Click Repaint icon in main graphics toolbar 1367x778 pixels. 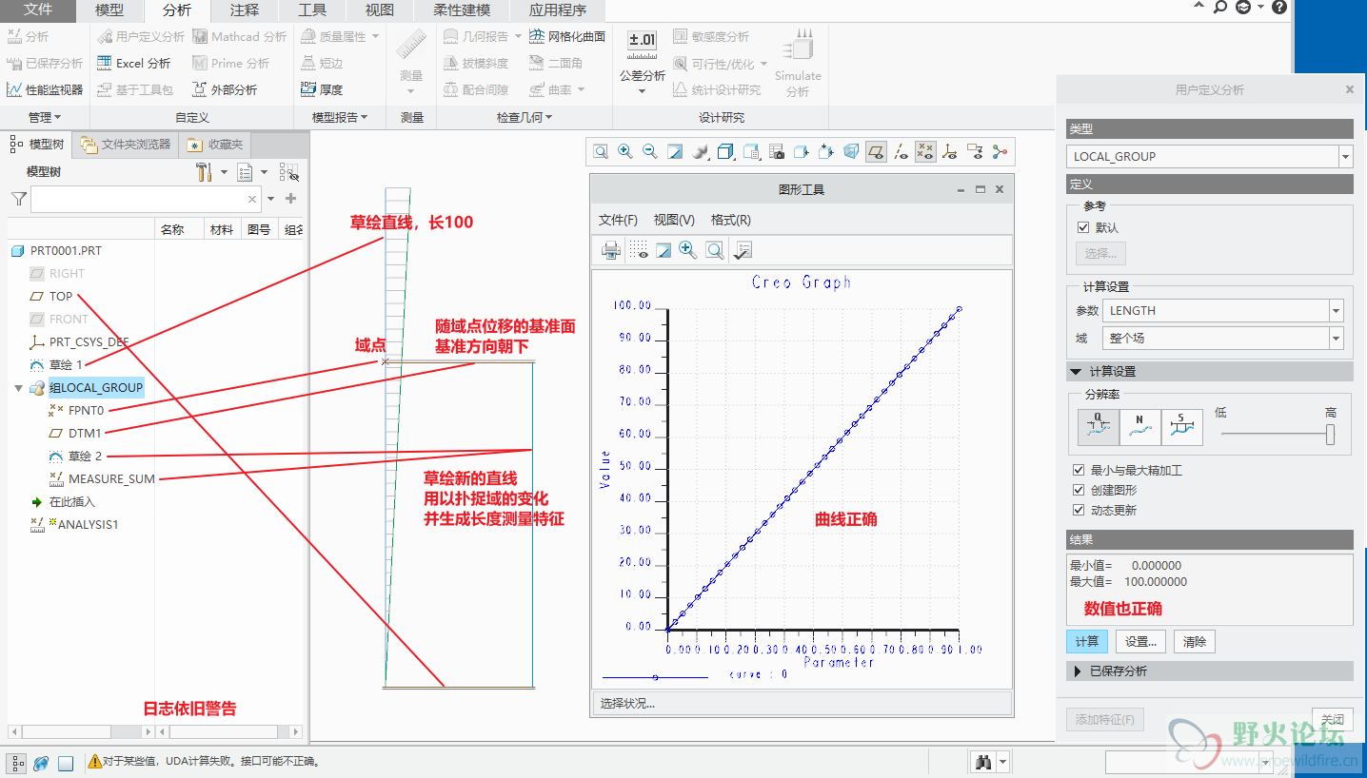pyautogui.click(x=675, y=151)
